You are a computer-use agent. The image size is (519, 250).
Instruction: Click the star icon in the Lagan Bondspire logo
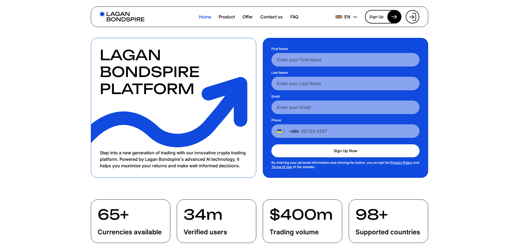(x=102, y=14)
